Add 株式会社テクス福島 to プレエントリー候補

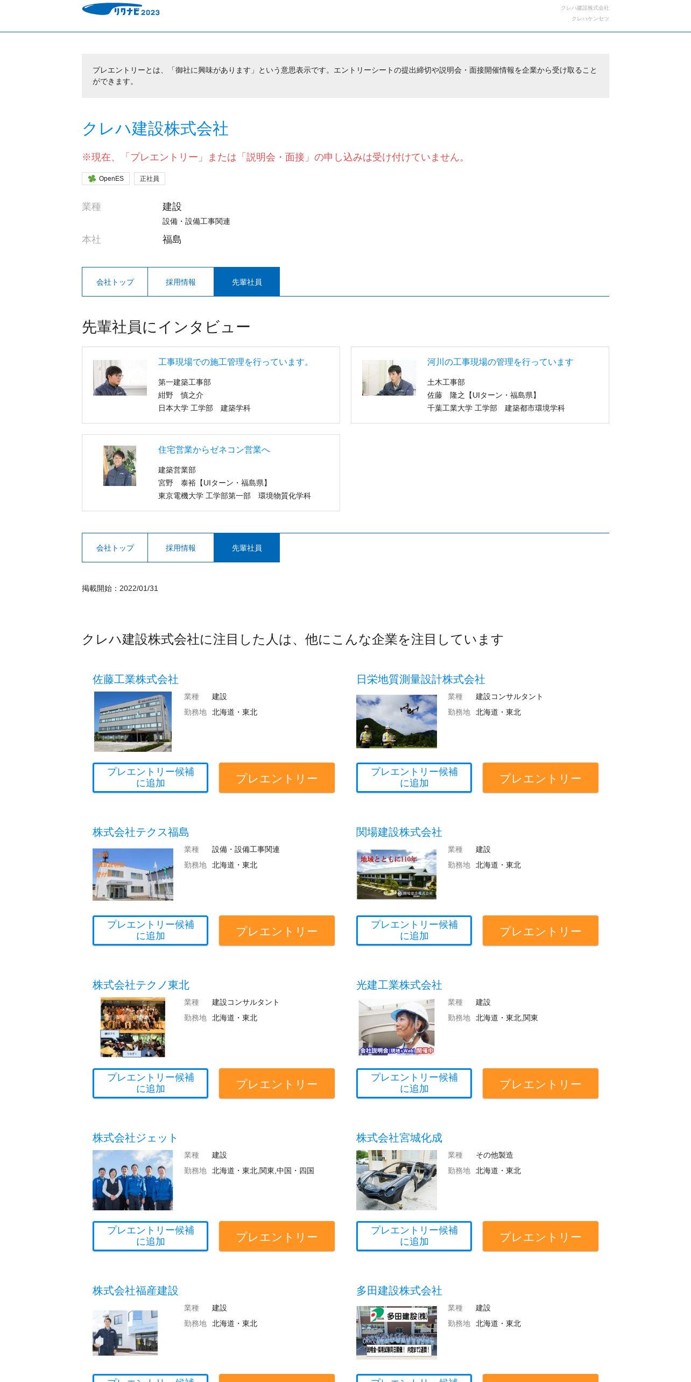[150, 930]
